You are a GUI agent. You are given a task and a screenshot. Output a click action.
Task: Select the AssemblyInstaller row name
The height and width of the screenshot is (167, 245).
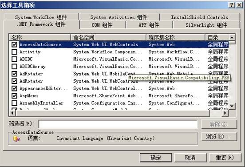tap(41, 103)
